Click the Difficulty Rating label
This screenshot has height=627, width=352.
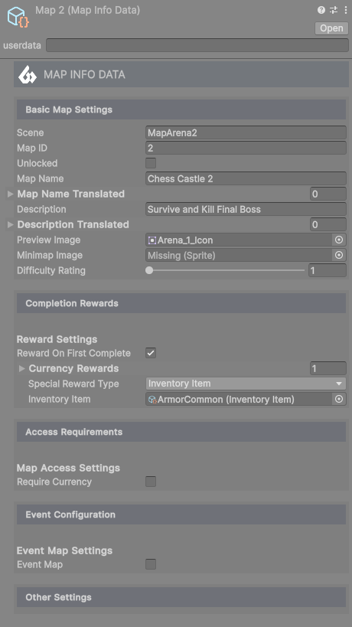coord(51,271)
